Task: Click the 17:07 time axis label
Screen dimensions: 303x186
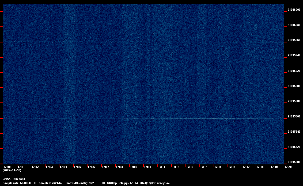Action: pyautogui.click(x=105, y=167)
